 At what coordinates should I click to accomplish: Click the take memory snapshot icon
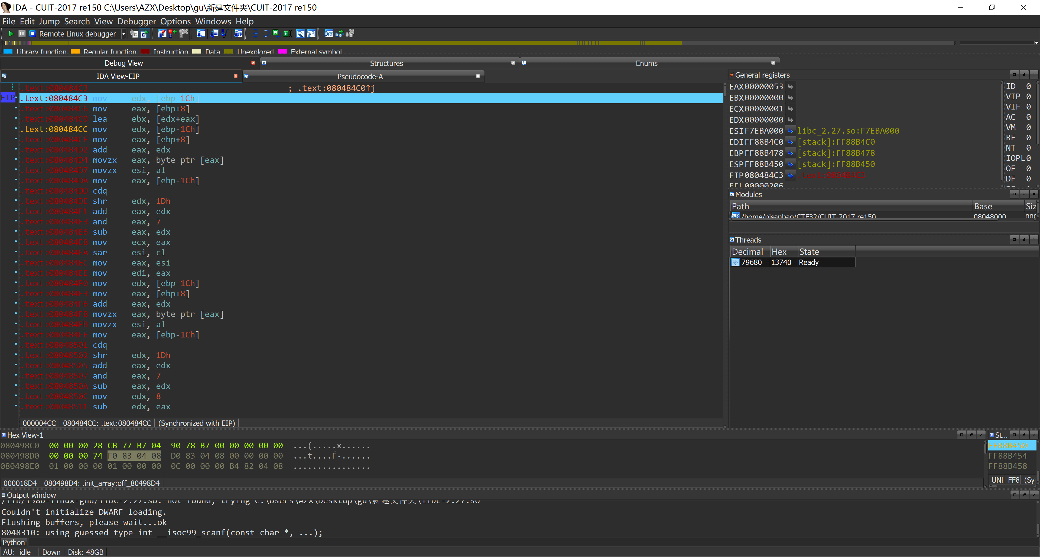point(134,34)
